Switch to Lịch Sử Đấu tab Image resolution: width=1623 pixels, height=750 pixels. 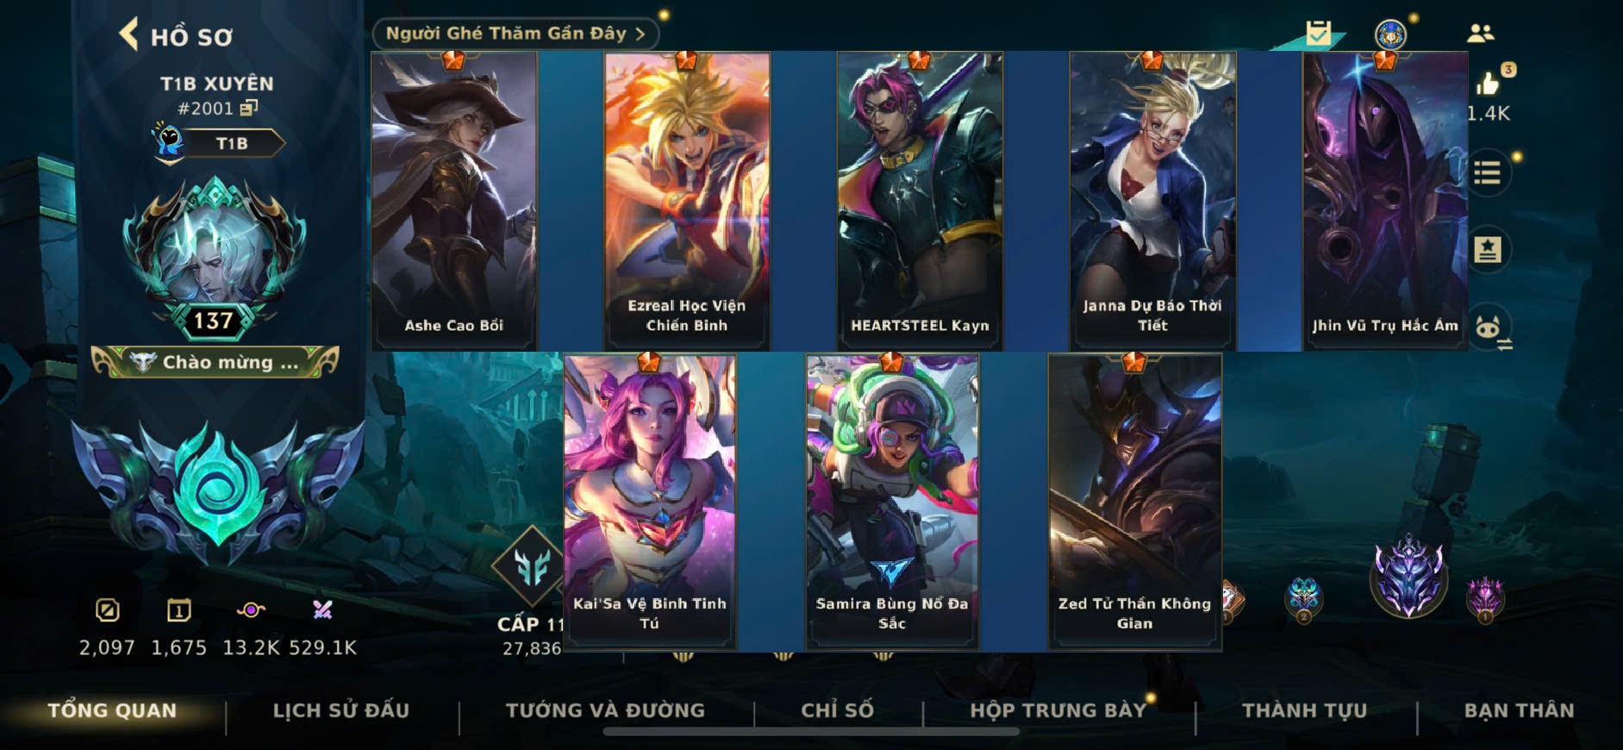341,710
